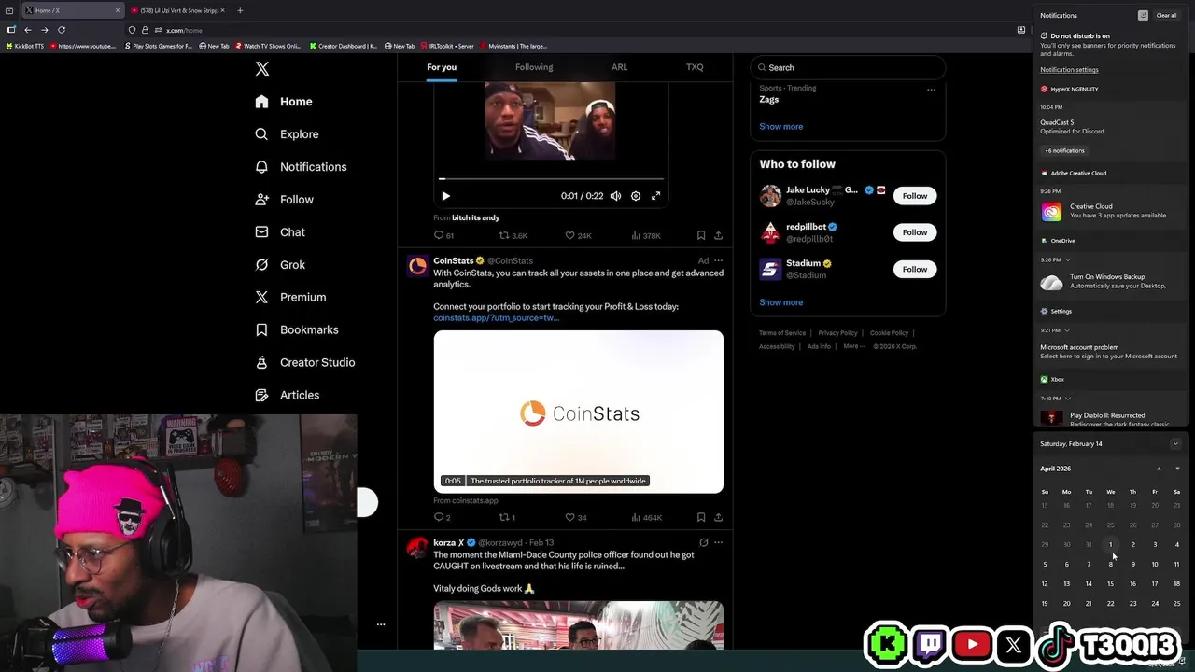Bookmark the post with 24K likes

pos(701,235)
